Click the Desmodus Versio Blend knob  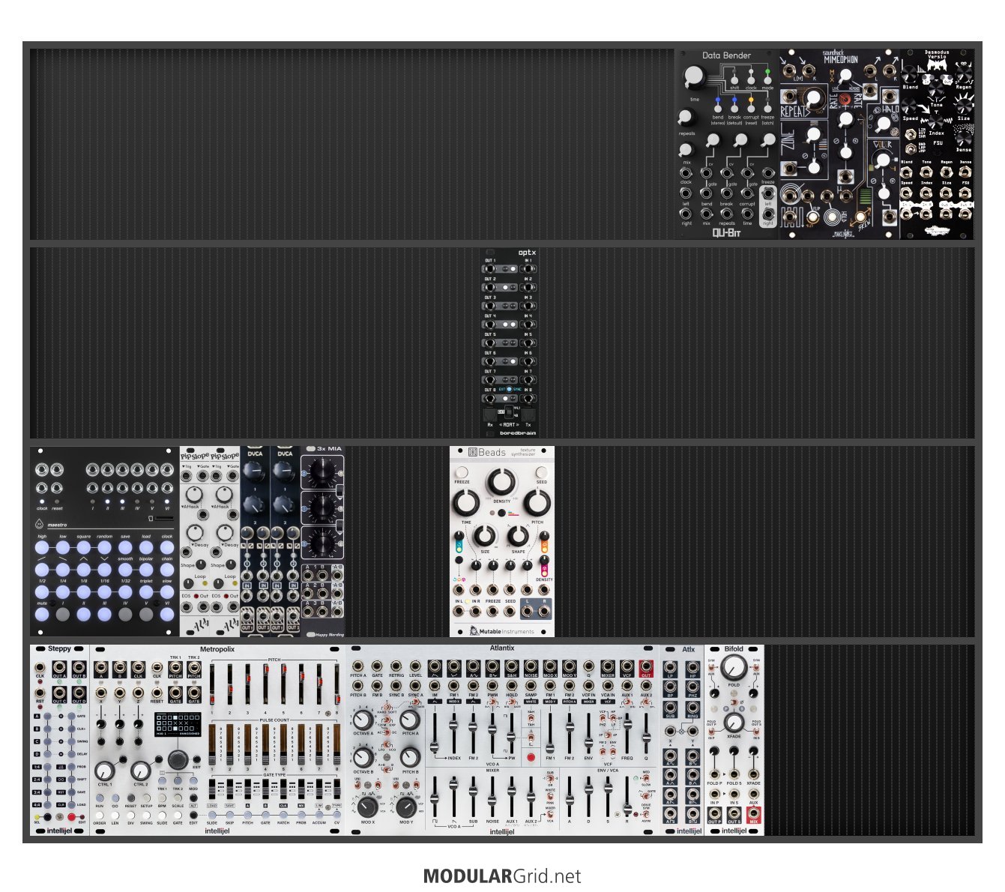(x=910, y=73)
